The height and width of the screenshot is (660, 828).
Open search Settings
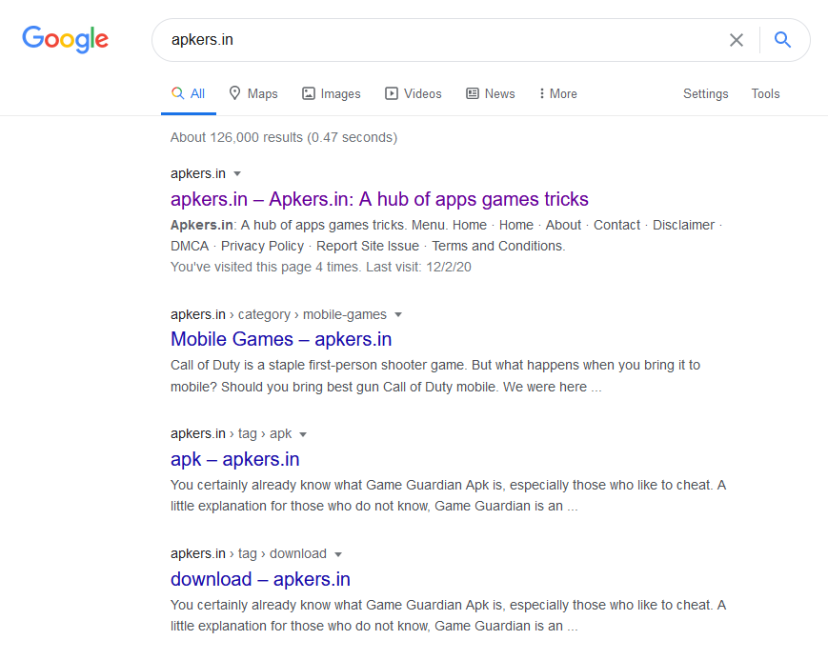tap(705, 94)
